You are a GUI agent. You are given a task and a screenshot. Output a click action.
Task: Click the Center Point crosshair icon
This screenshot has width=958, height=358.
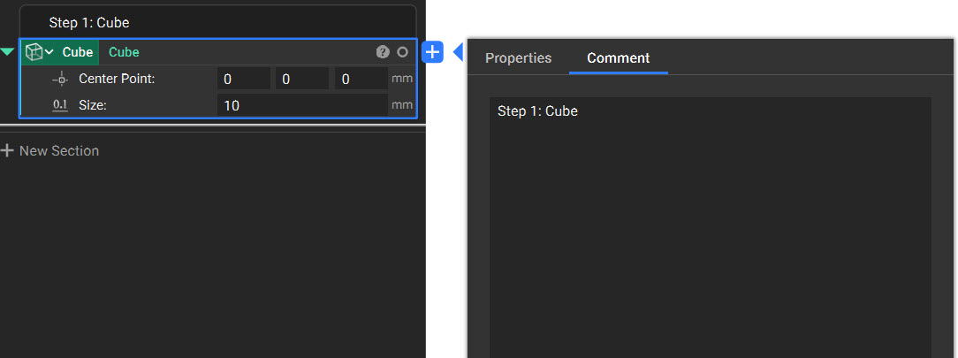(60, 80)
